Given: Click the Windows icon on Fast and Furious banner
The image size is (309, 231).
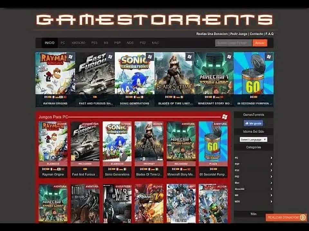Looking at the screenshot, I should (x=110, y=57).
